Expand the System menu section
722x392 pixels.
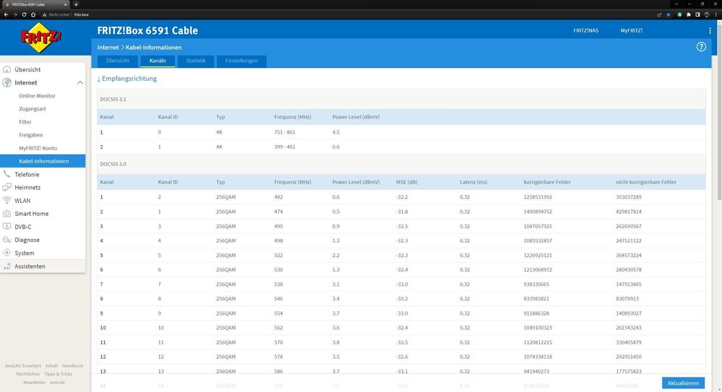tap(24, 253)
